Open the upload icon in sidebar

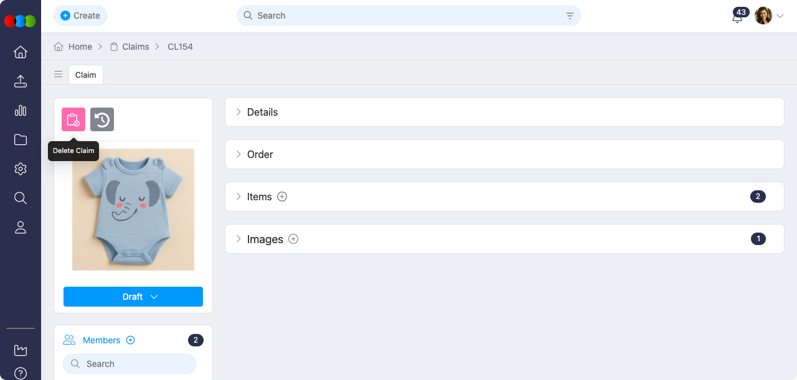click(x=21, y=81)
